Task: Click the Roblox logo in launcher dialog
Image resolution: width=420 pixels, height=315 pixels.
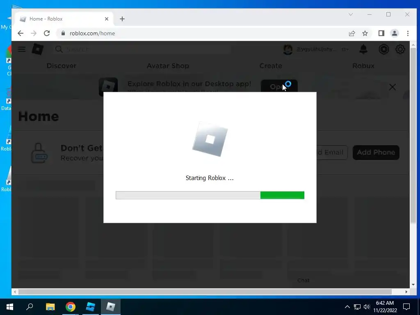Action: [x=210, y=139]
